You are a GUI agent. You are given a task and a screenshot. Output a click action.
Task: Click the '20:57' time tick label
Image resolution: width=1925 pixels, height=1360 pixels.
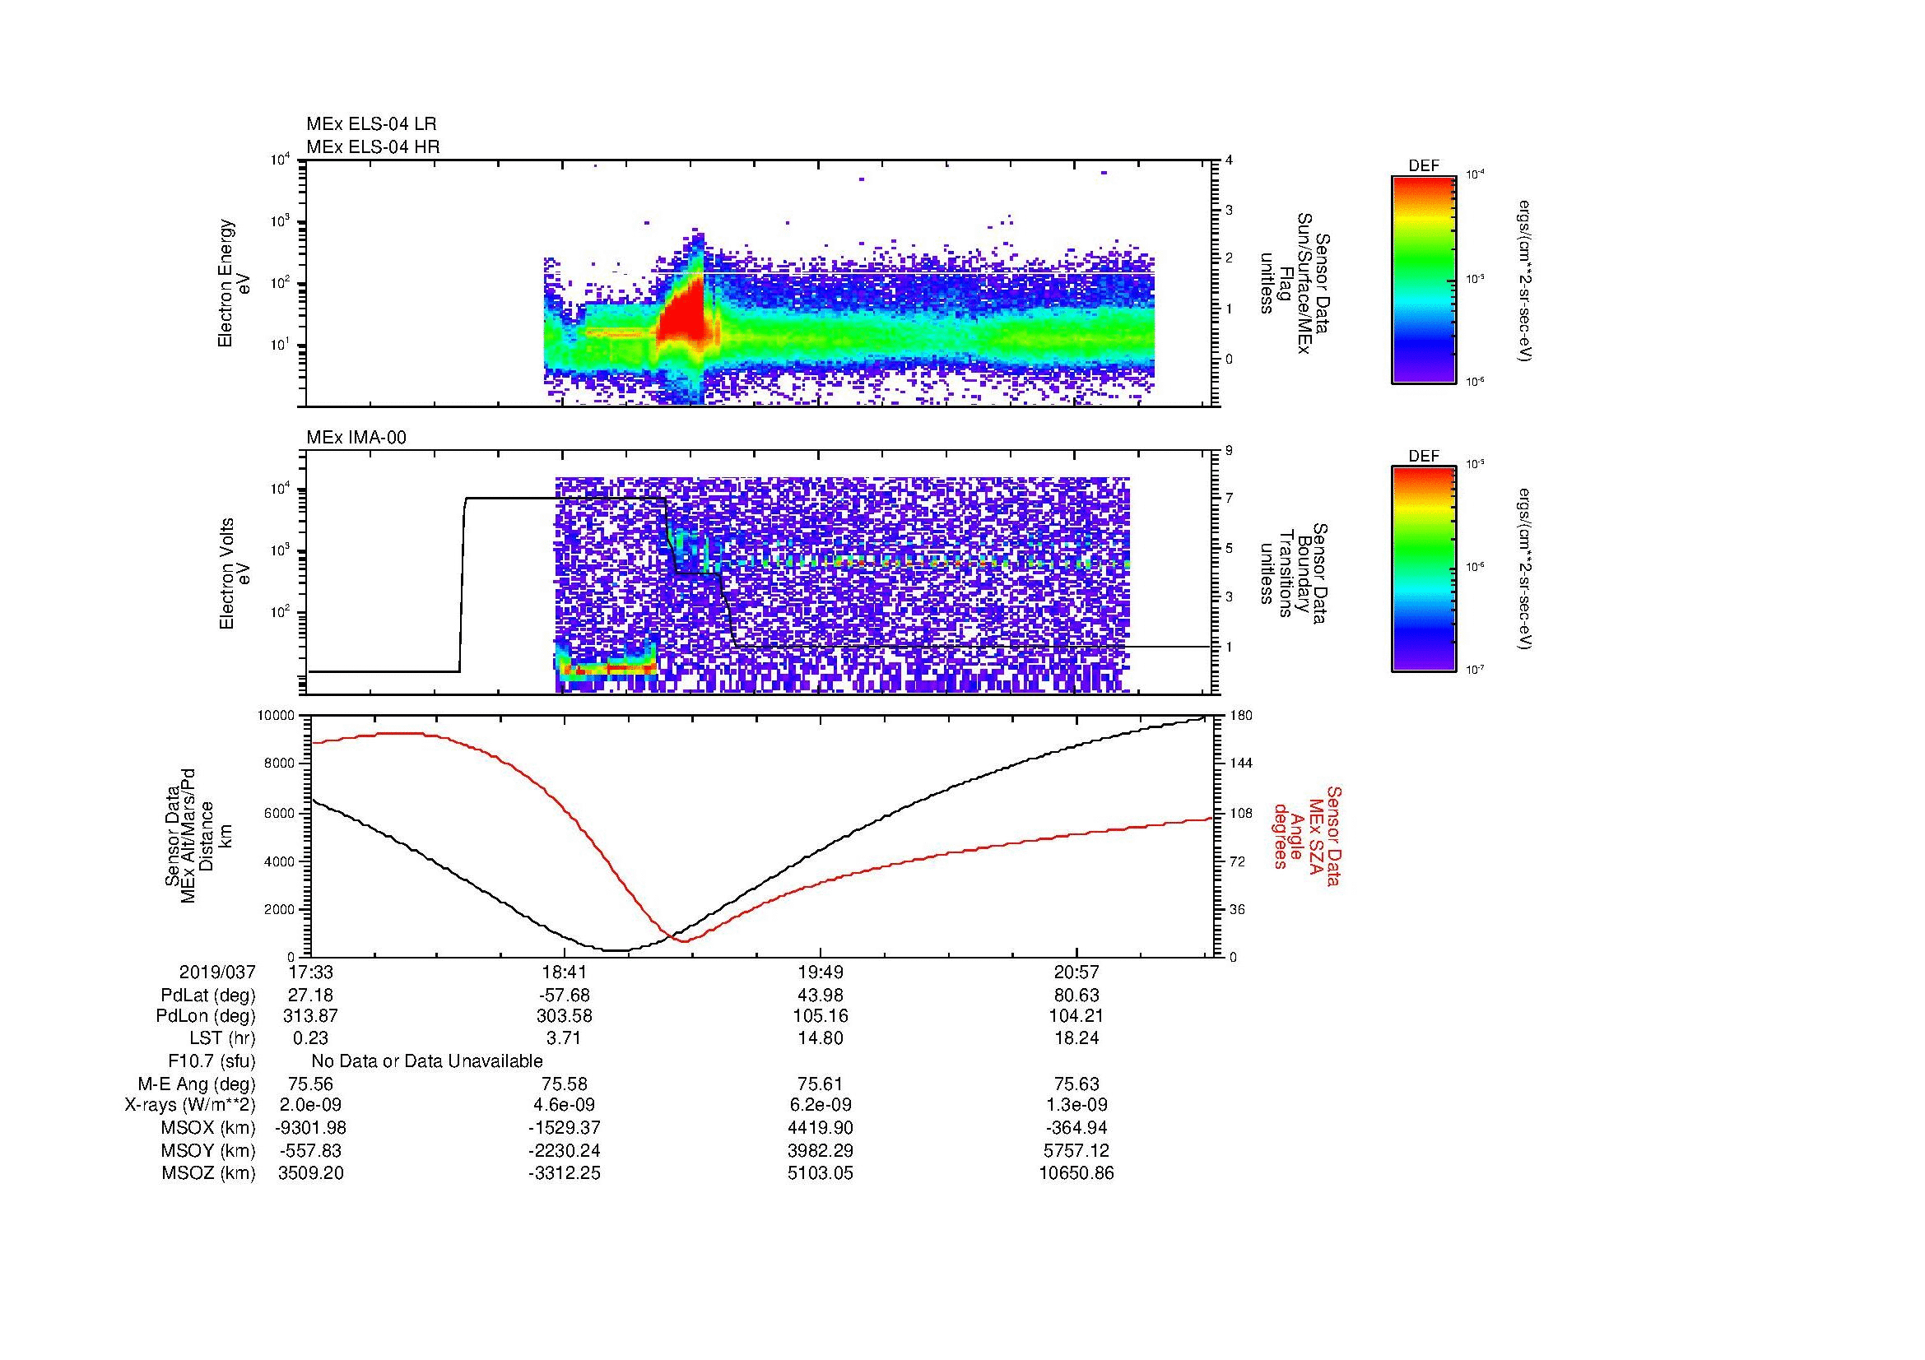pos(1076,972)
